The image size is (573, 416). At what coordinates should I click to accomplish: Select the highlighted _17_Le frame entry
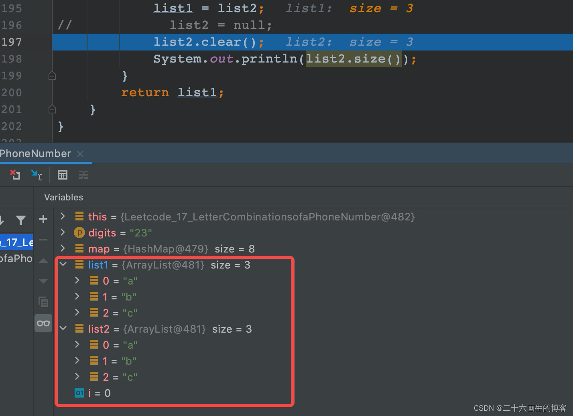click(16, 241)
